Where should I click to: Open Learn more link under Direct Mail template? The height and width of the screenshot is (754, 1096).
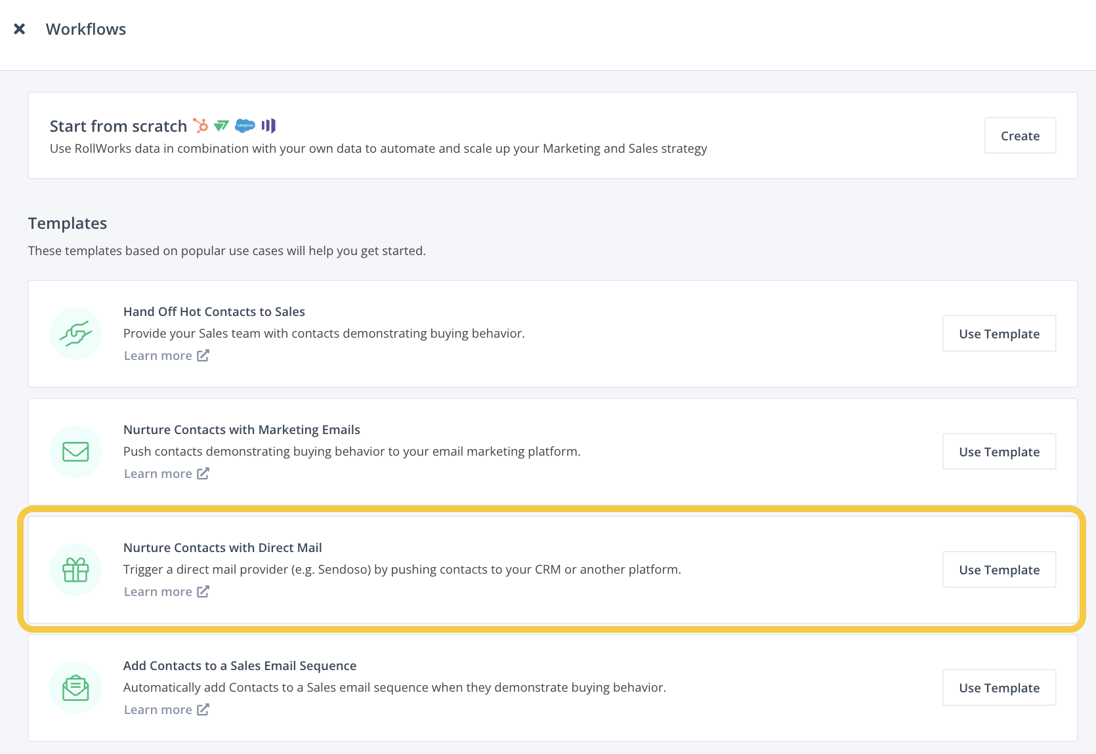point(167,591)
